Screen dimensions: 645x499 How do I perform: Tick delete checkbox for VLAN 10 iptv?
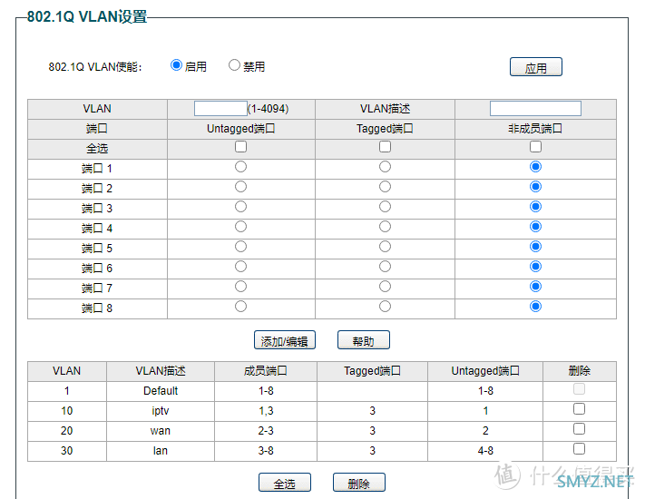coord(579,409)
